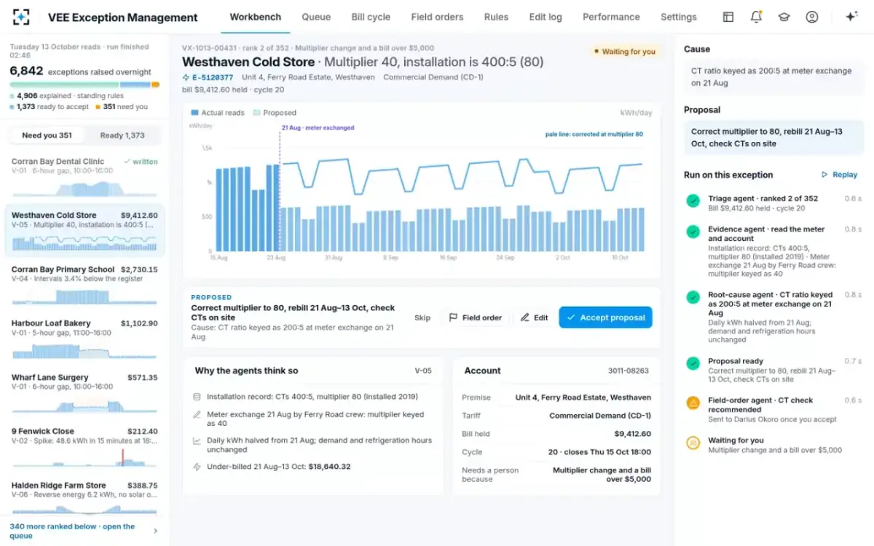Open the graduation cap training icon
Screen dimensions: 874x546
[x=784, y=17]
